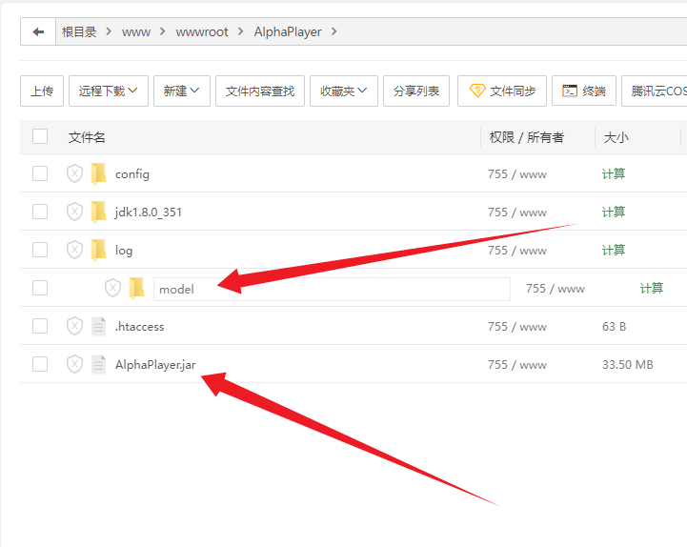The width and height of the screenshot is (687, 547).
Task: Open the 远程下载 dropdown
Action: pos(109,91)
